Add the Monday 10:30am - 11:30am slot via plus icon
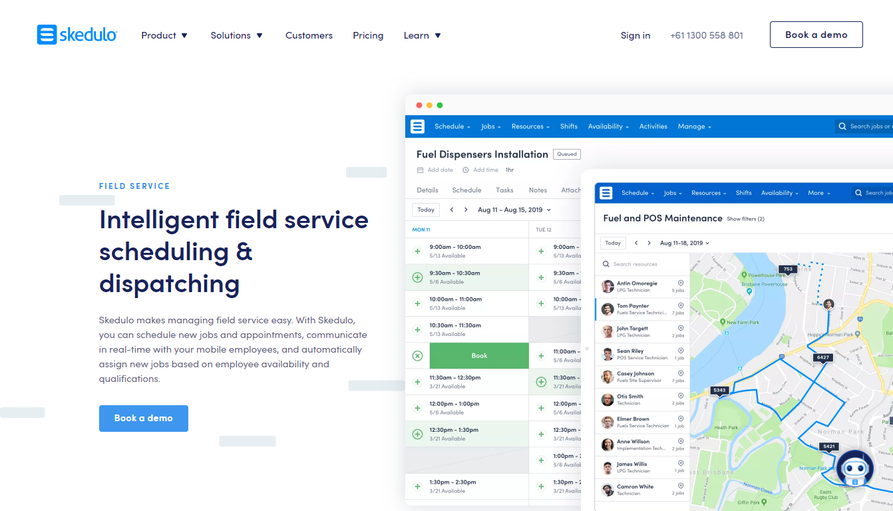The image size is (893, 511). 417,329
